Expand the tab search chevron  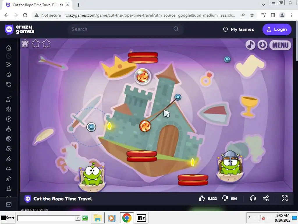pyautogui.click(x=263, y=5)
